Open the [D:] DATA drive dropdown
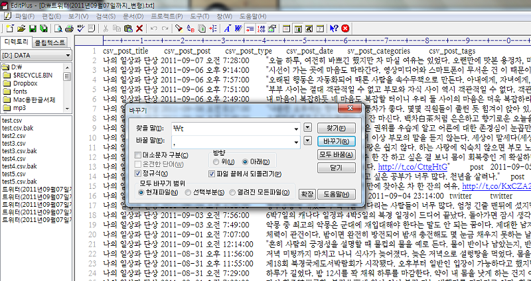 click(68, 55)
